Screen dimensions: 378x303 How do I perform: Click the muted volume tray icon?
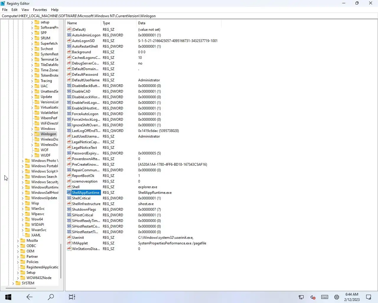pos(313,297)
